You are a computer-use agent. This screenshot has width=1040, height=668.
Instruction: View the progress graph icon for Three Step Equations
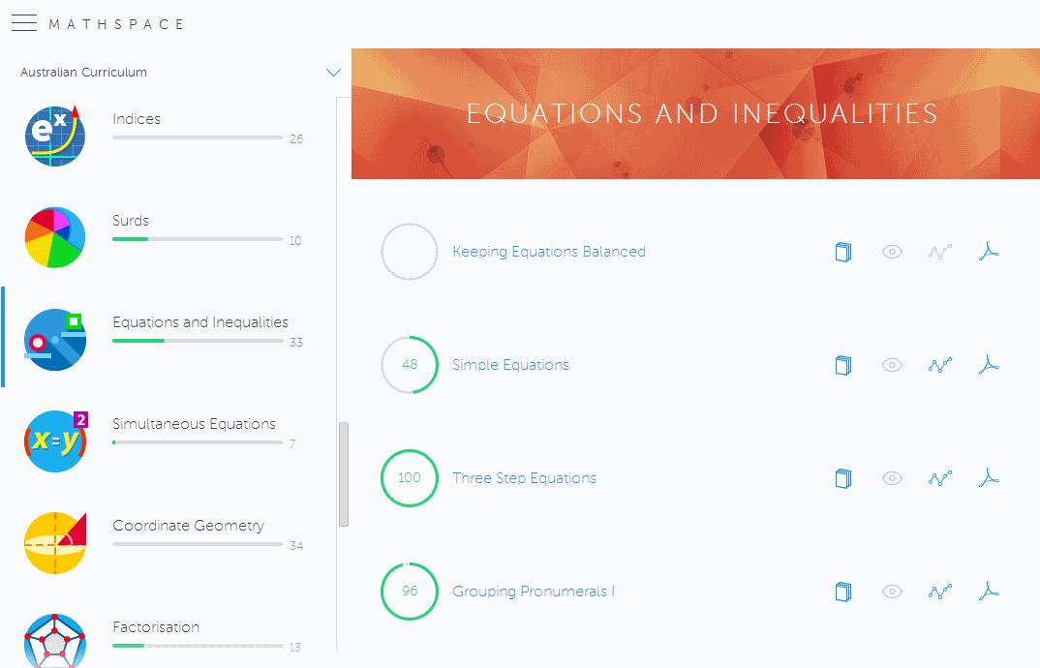[939, 478]
